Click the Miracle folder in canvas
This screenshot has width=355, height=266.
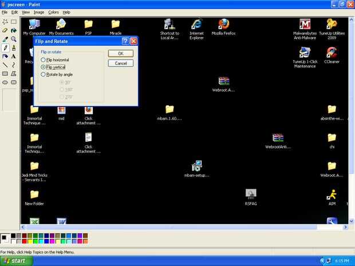[116, 24]
